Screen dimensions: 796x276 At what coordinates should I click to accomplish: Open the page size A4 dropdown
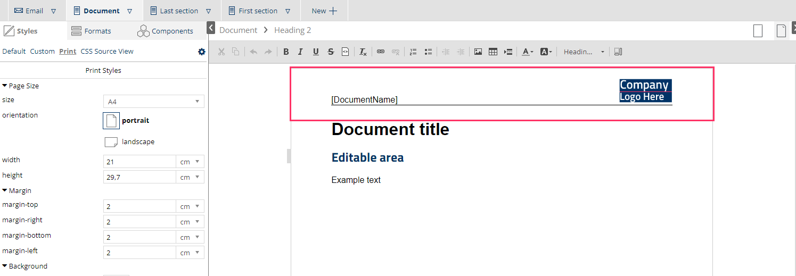[153, 102]
